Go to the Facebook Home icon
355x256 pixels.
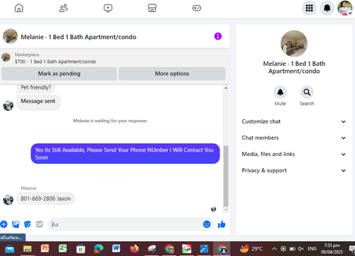pyautogui.click(x=19, y=8)
